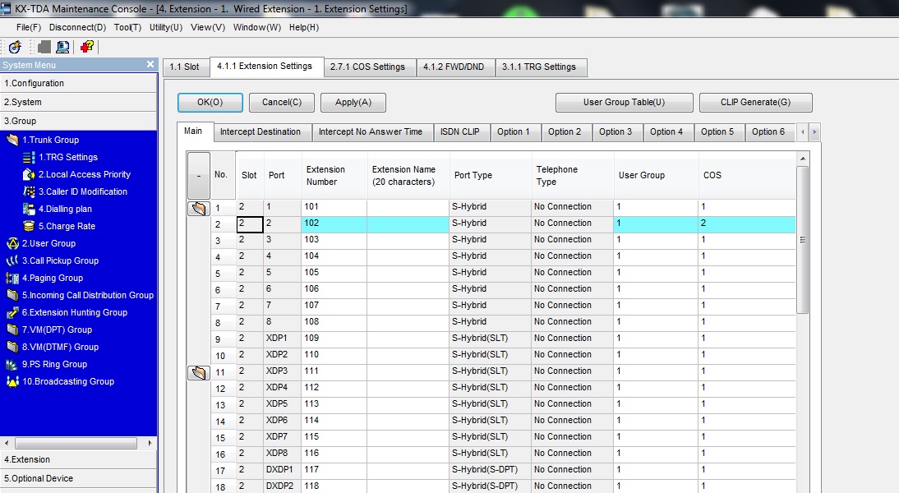The image size is (899, 493).
Task: Open the Utility(U) menu
Action: point(166,27)
